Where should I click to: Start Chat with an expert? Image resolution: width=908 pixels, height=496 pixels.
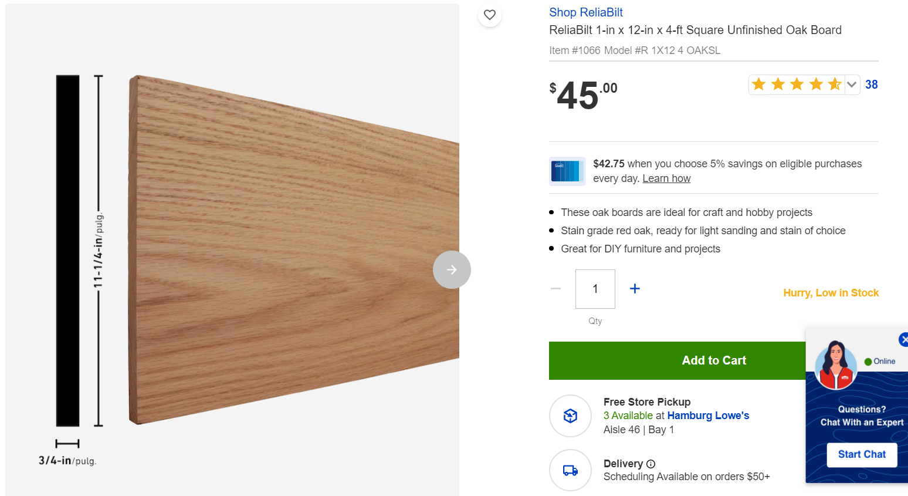(x=862, y=454)
